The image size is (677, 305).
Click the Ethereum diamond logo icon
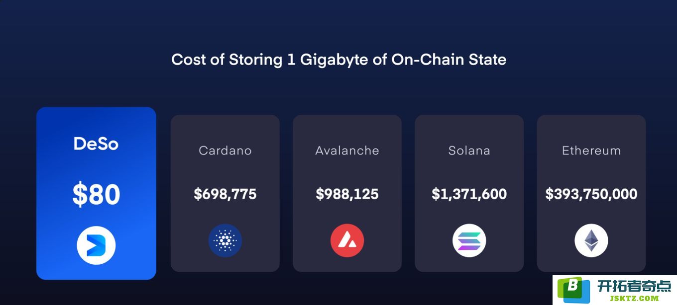tap(591, 241)
